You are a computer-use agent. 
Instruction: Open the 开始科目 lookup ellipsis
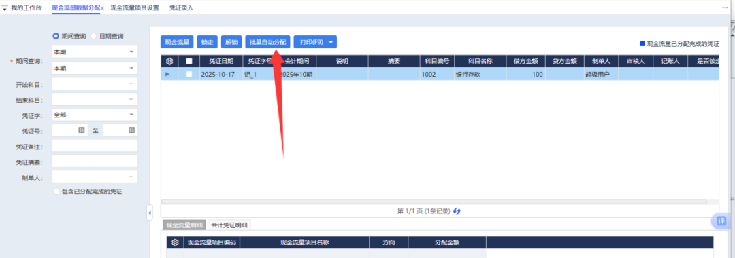pos(131,84)
